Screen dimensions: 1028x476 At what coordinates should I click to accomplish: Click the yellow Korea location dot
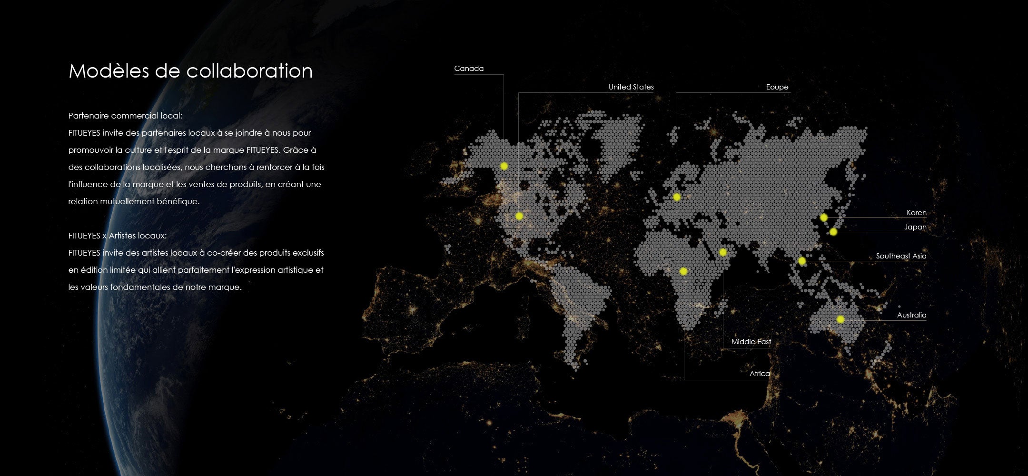pos(824,218)
